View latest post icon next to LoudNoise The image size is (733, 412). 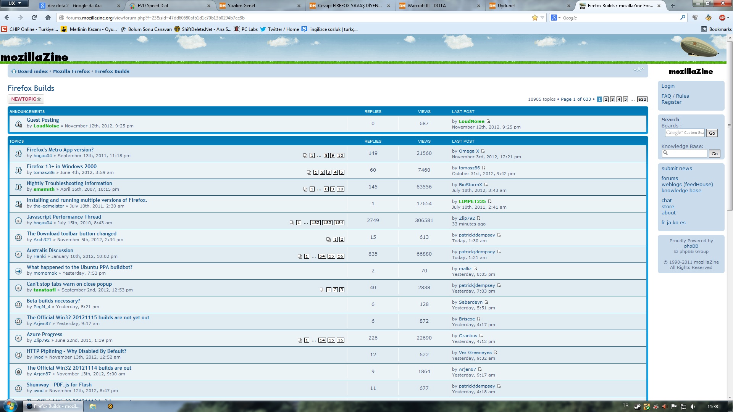pos(488,121)
